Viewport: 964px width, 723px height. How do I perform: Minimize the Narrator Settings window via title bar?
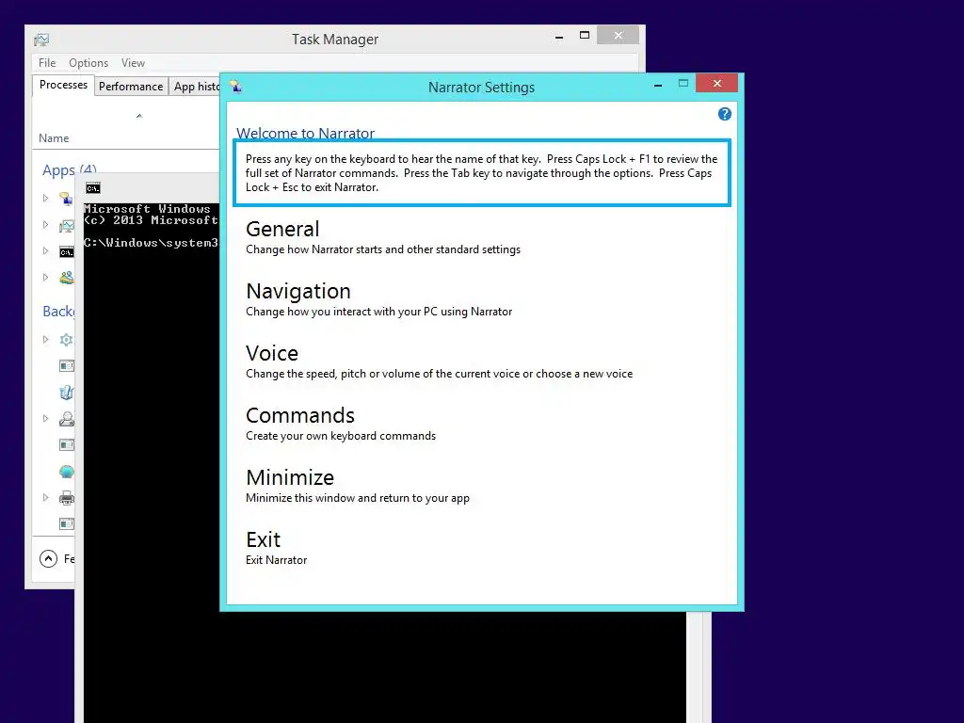coord(658,85)
